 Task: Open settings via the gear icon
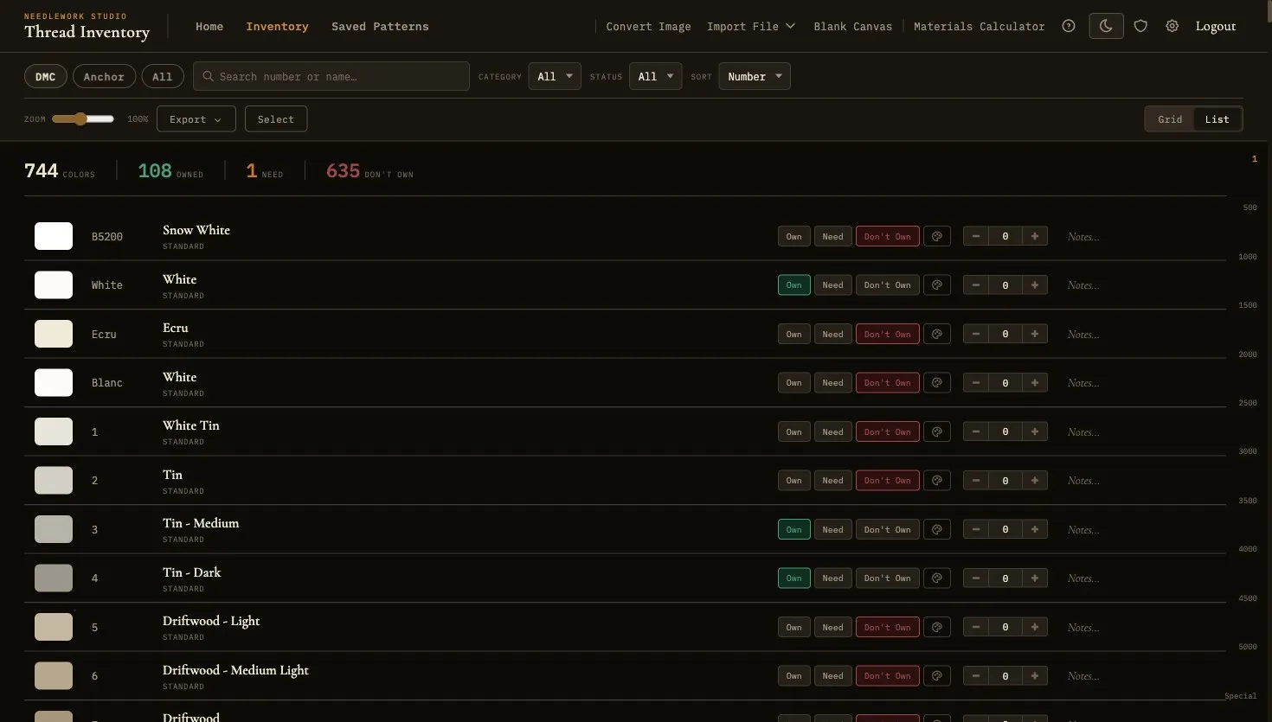pos(1172,26)
